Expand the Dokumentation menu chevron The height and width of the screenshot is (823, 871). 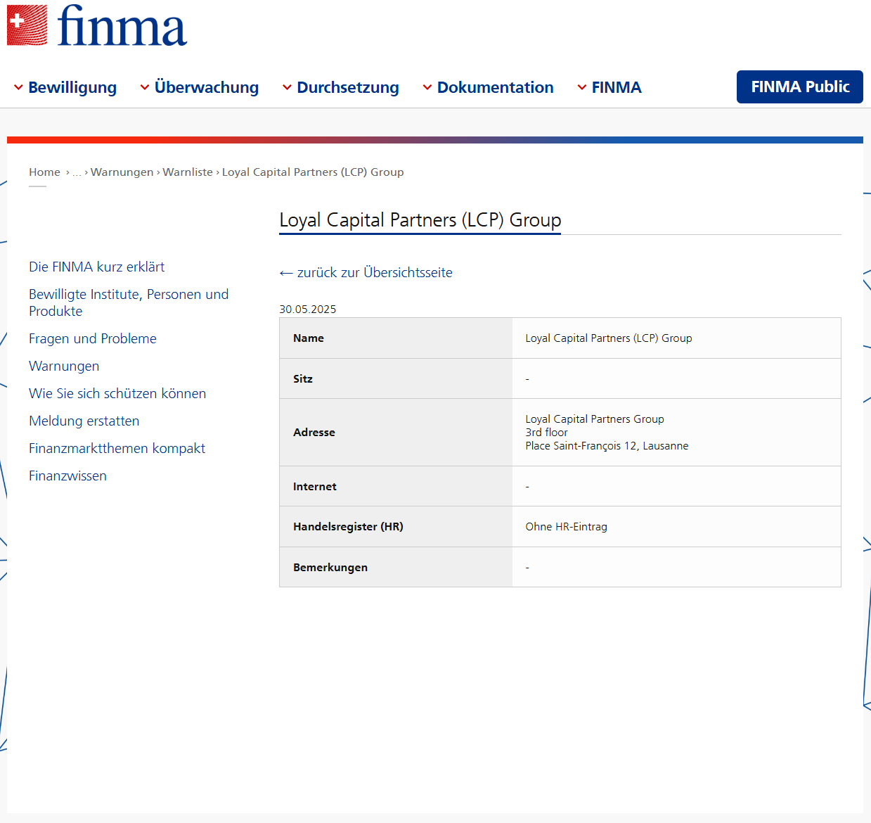click(427, 87)
